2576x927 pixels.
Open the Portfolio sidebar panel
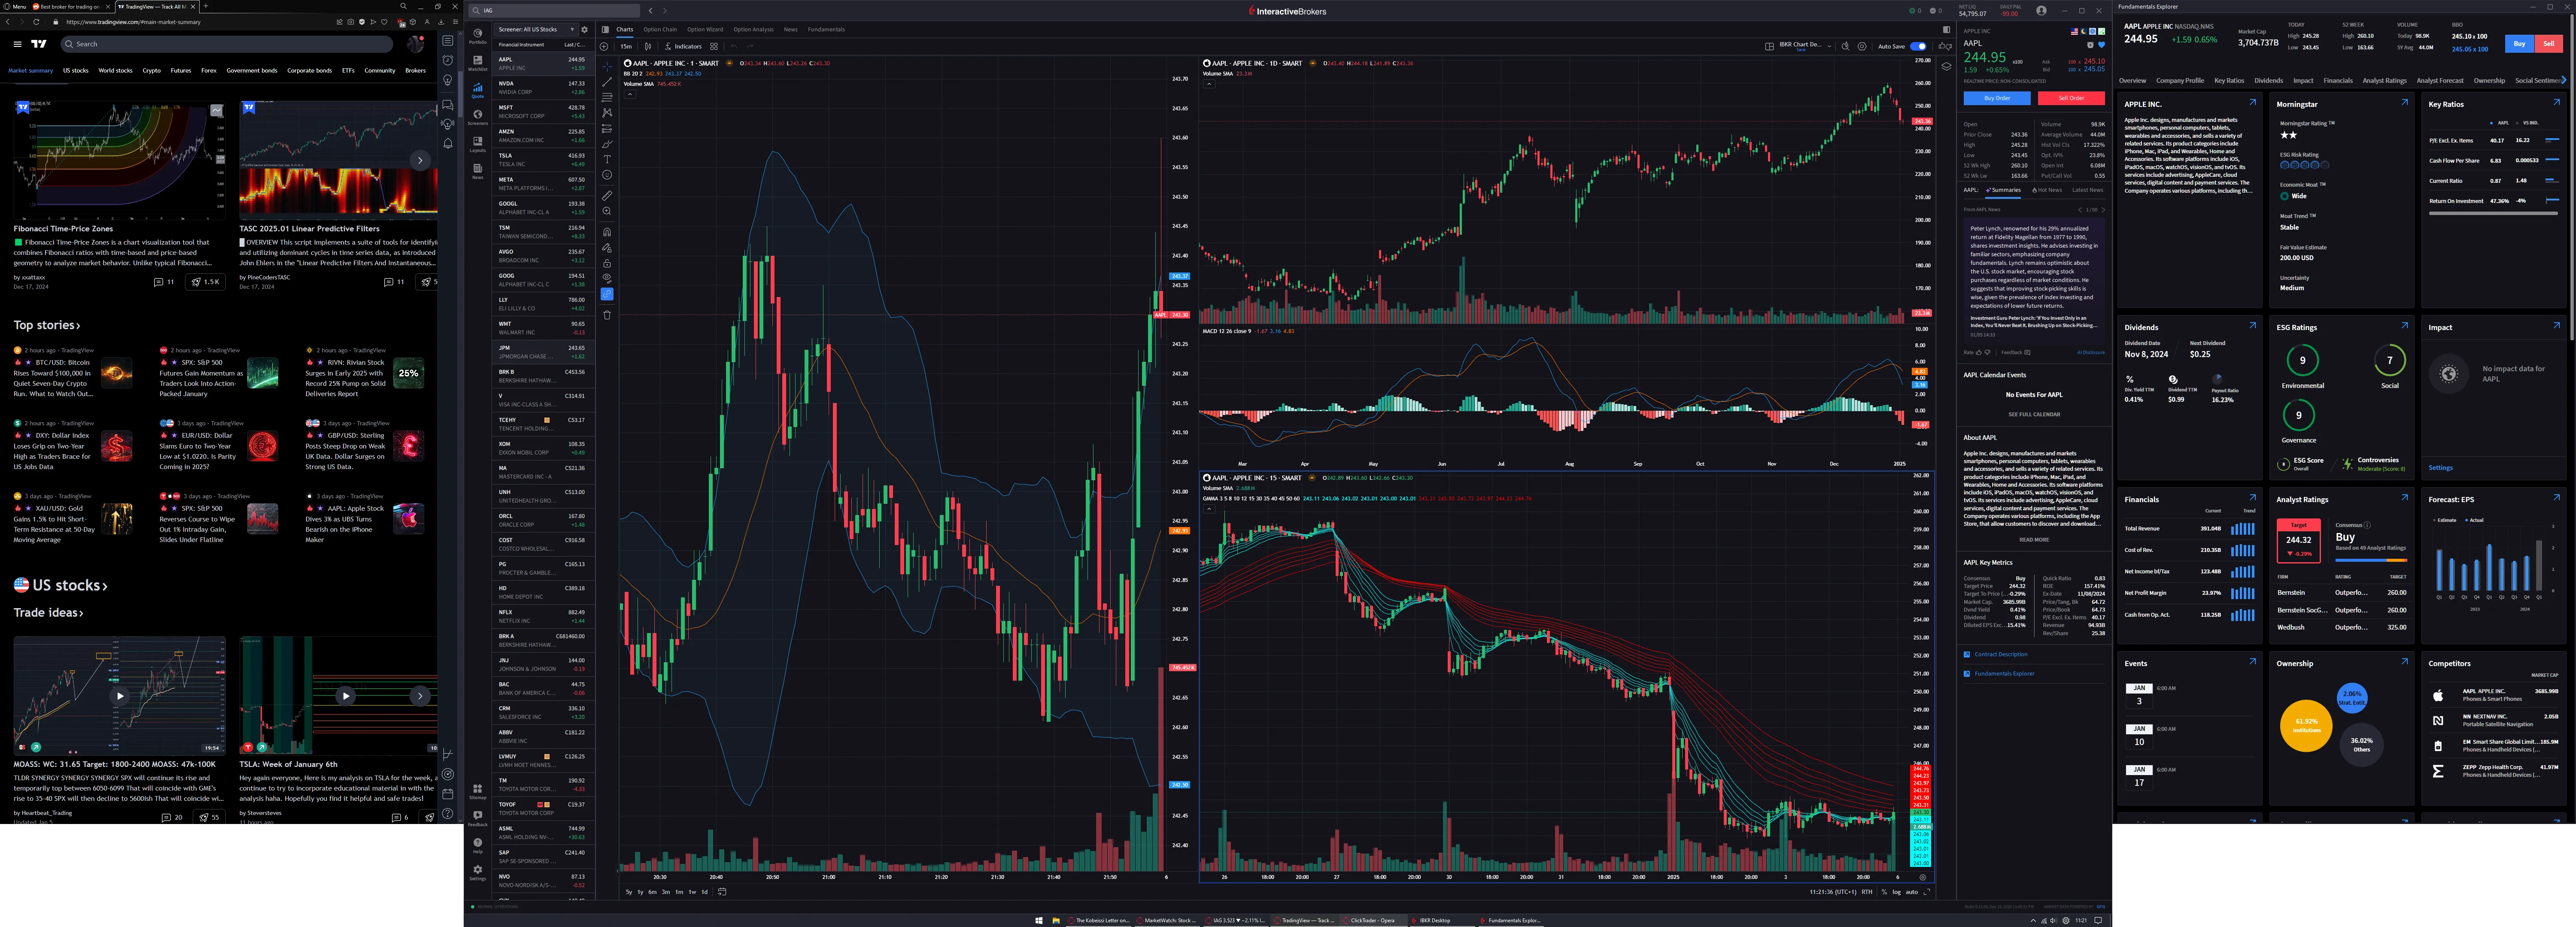pyautogui.click(x=478, y=34)
